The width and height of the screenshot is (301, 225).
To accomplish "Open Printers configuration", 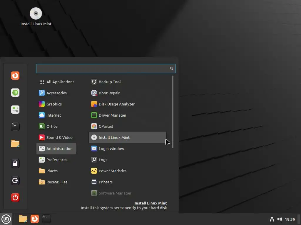I will point(128,182).
